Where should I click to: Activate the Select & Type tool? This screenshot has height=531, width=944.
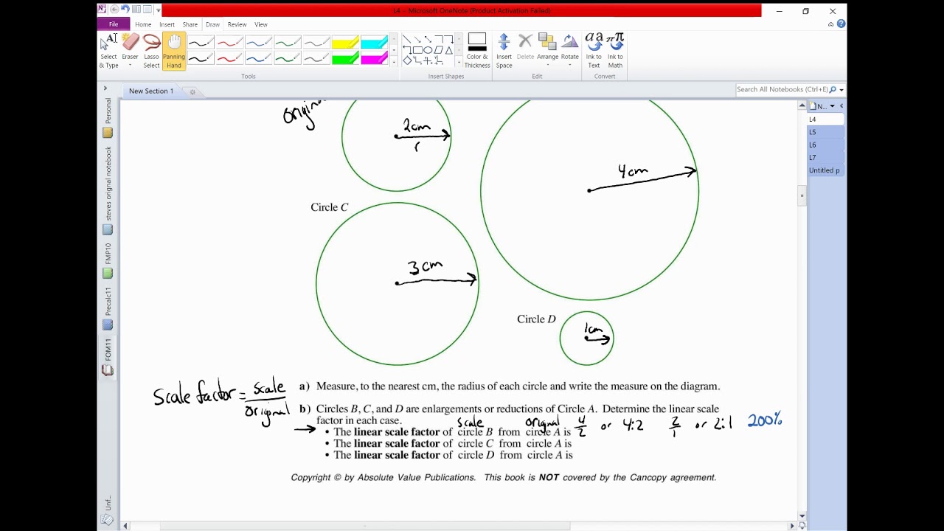108,51
